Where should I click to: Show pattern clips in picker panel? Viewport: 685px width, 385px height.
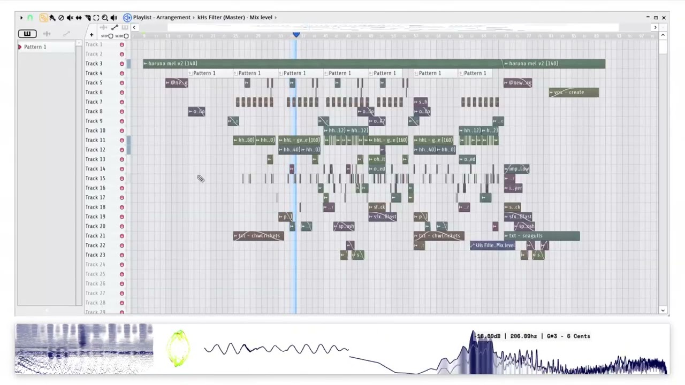pos(27,34)
